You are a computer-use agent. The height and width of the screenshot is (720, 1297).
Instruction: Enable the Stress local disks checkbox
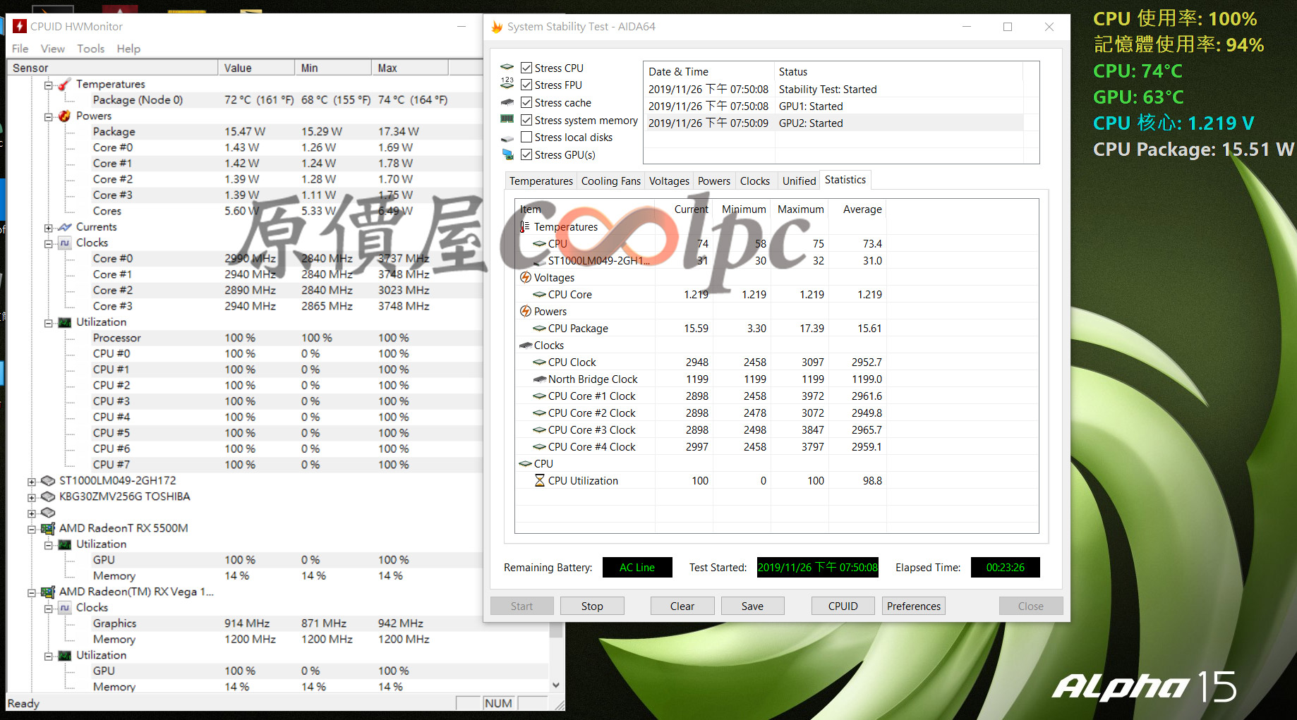click(526, 138)
